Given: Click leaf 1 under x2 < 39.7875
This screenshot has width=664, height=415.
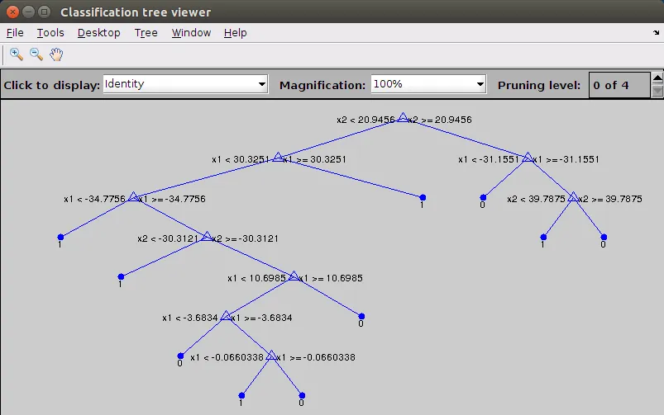Looking at the screenshot, I should [543, 237].
